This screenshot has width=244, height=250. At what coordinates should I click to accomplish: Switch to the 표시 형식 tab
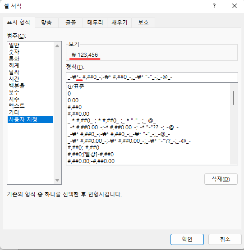click(18, 22)
